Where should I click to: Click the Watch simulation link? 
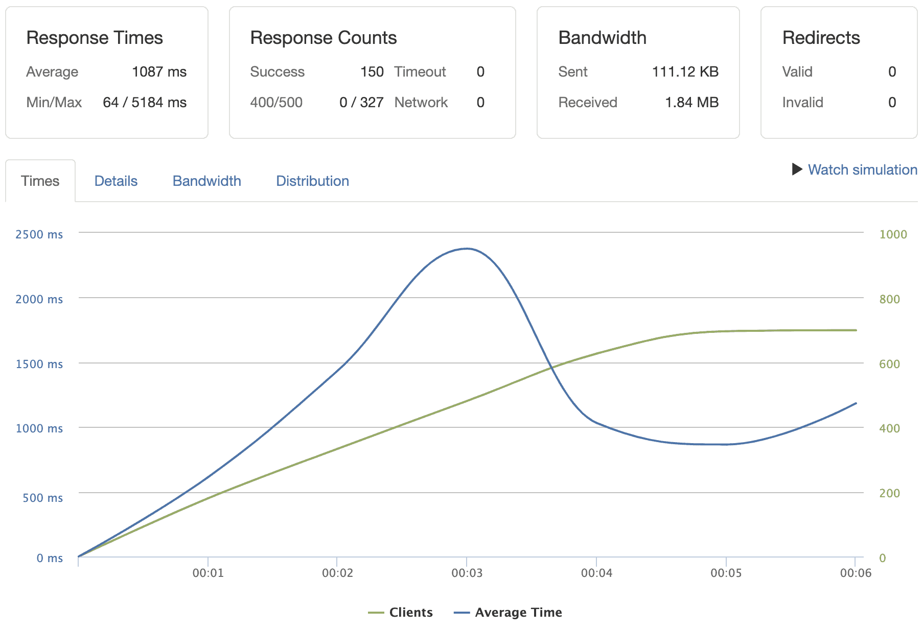862,170
